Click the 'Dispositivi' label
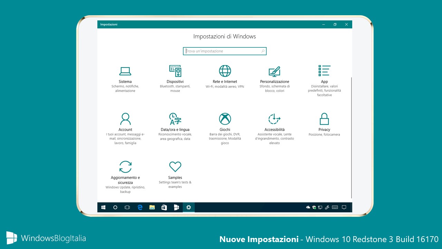This screenshot has width=442, height=249. pos(175,82)
